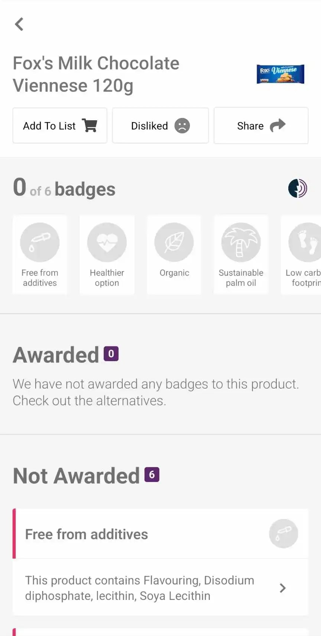Screen dimensions: 321x636
Task: Open the Fox's Viennese product thumbnail
Action: click(281, 74)
